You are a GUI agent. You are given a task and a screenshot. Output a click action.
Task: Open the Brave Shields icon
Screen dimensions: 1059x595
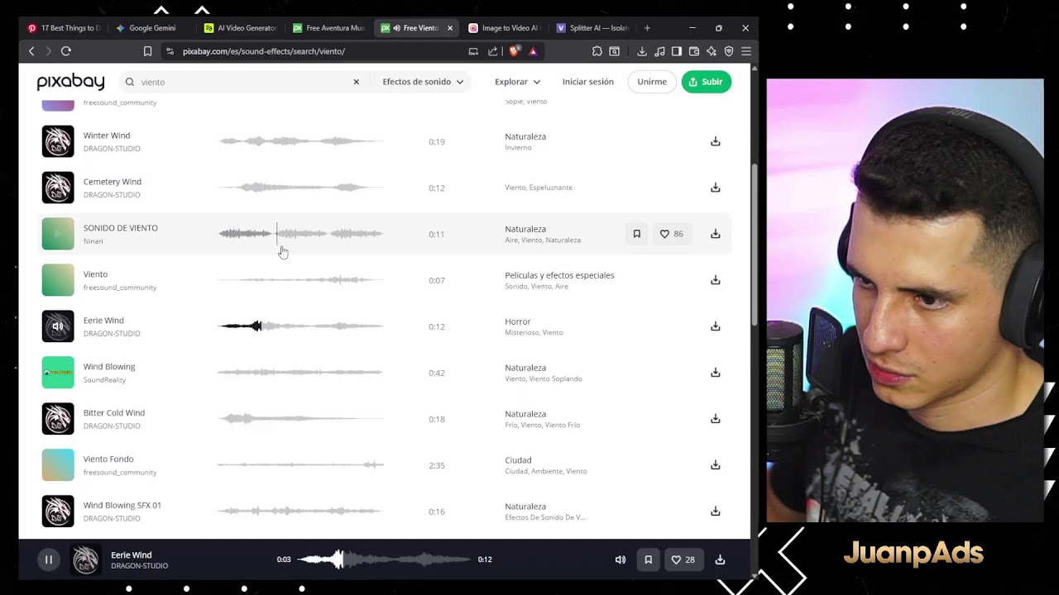tap(514, 51)
